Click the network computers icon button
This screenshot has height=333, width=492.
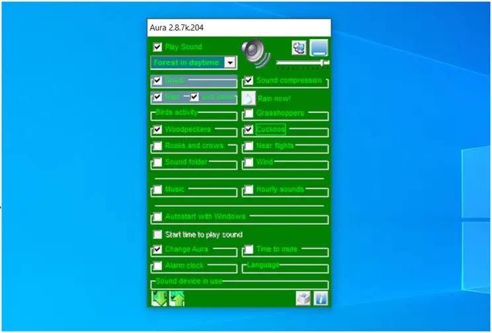coord(299,48)
